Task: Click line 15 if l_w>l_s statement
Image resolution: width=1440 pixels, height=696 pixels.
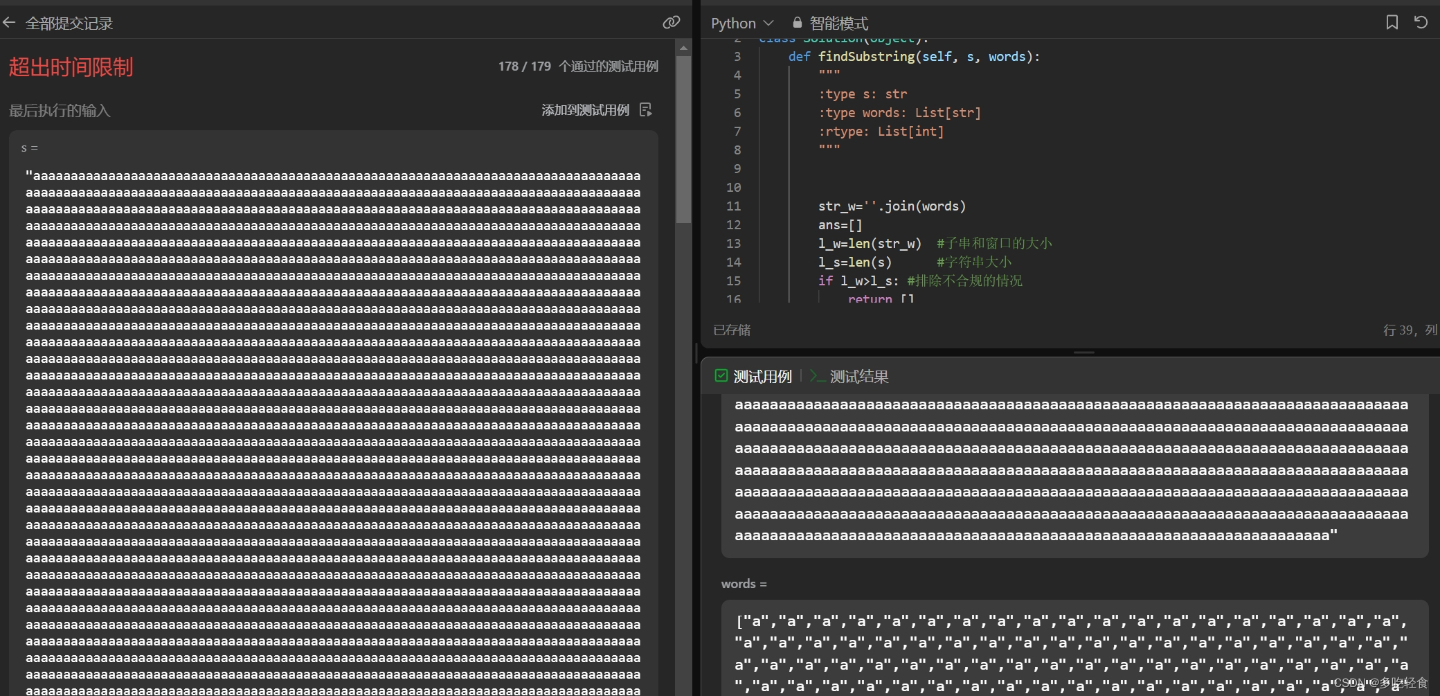Action: pos(858,281)
